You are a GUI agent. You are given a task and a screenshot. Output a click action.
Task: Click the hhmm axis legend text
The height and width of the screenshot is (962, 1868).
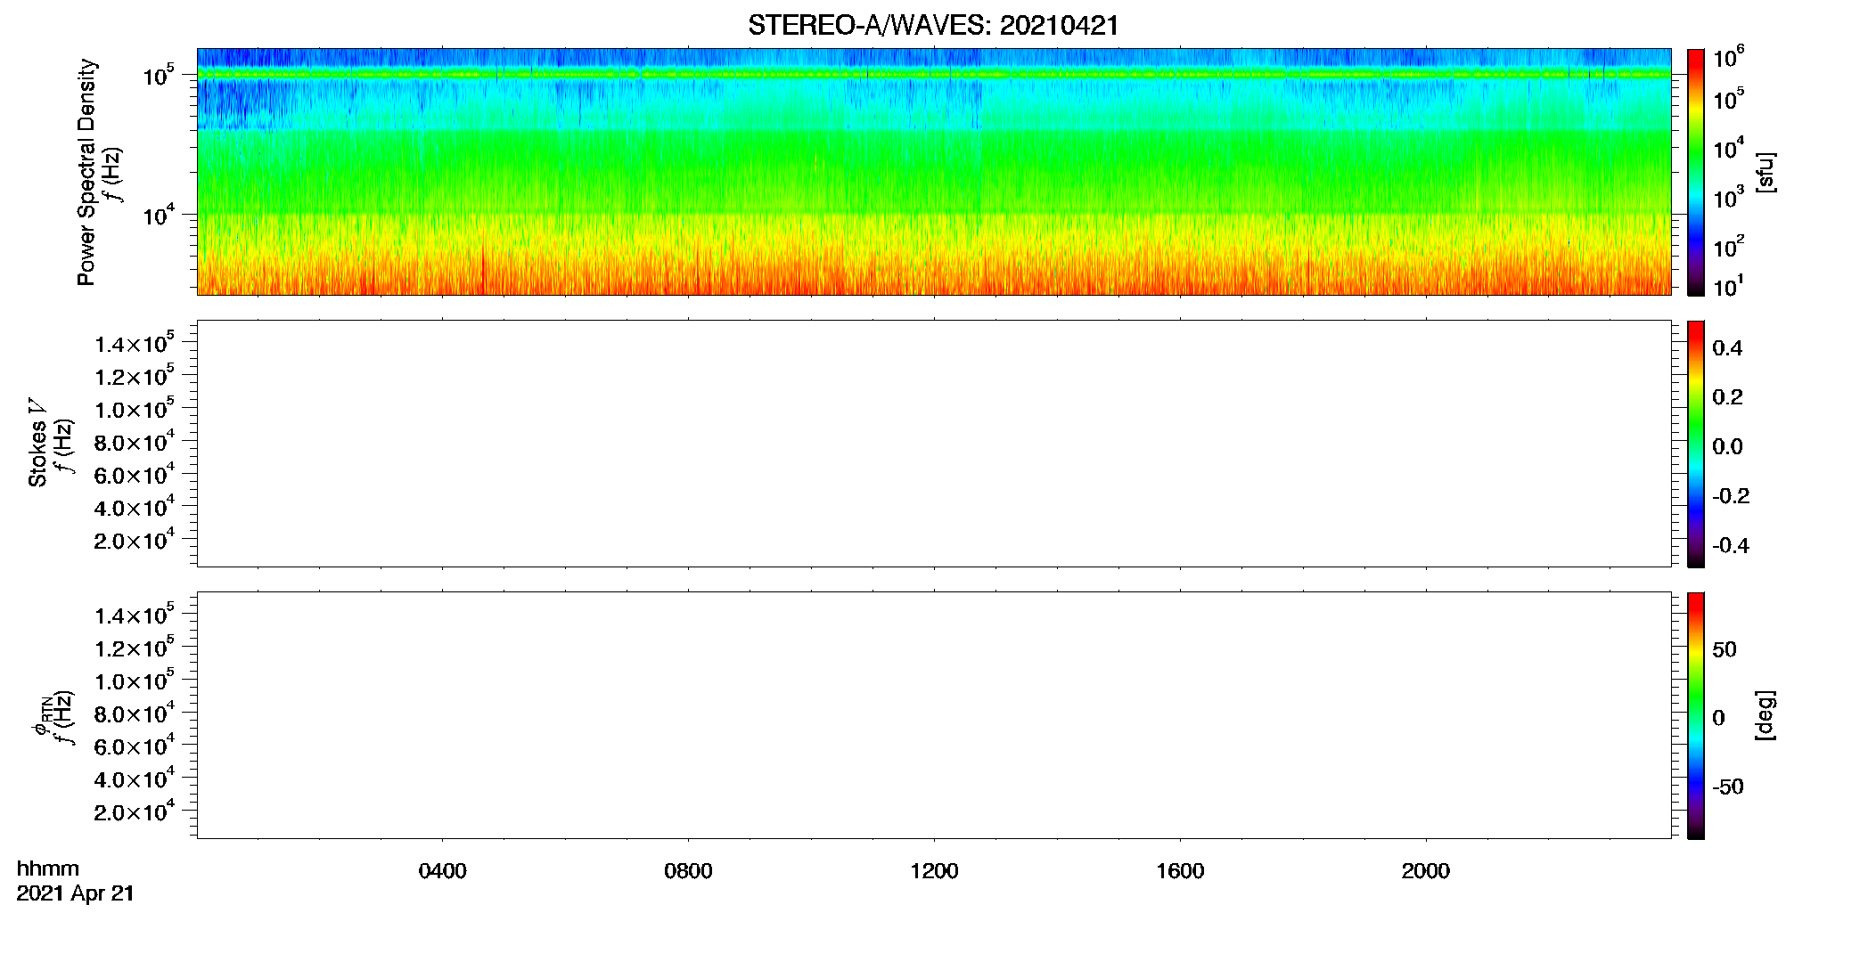point(48,868)
